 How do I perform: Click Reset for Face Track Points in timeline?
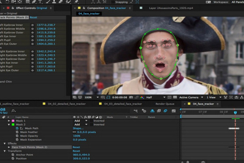(x=76, y=147)
